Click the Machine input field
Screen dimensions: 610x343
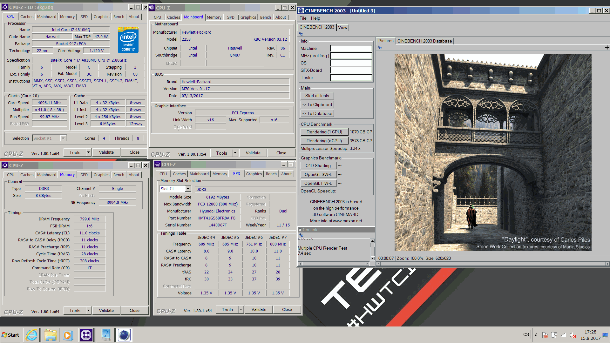point(351,48)
